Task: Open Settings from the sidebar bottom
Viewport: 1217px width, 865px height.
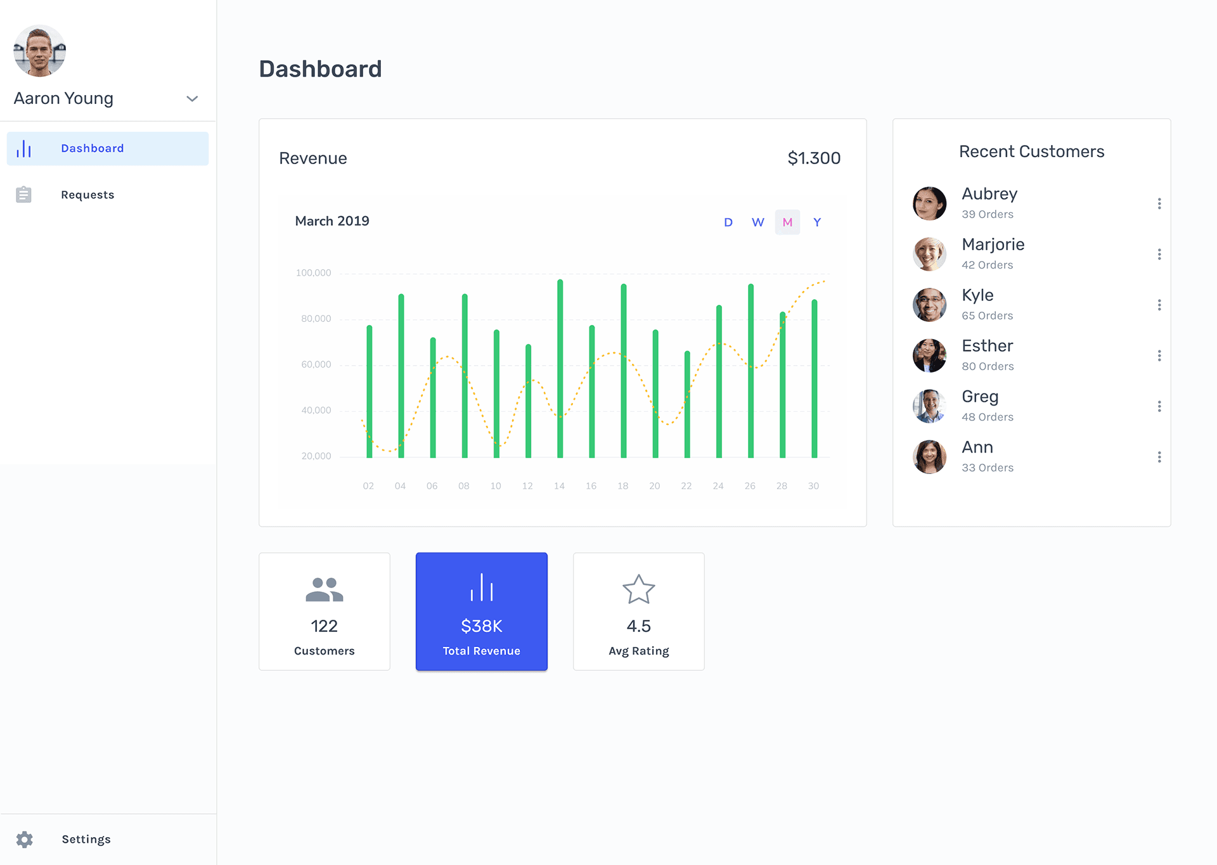Action: pos(86,839)
